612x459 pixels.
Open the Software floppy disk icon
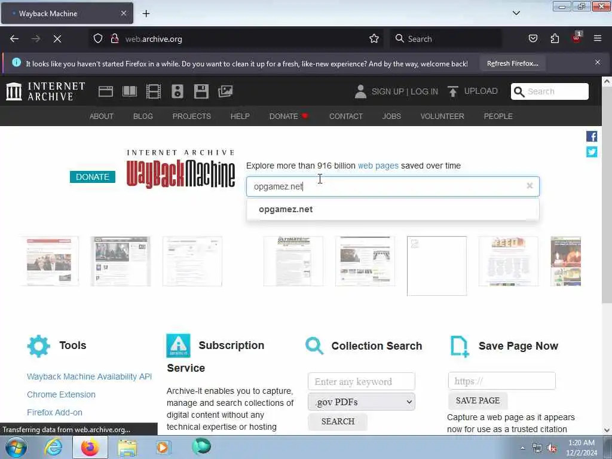click(201, 91)
